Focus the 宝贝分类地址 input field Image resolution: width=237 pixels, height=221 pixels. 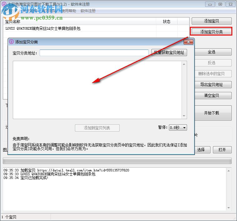(x=94, y=53)
